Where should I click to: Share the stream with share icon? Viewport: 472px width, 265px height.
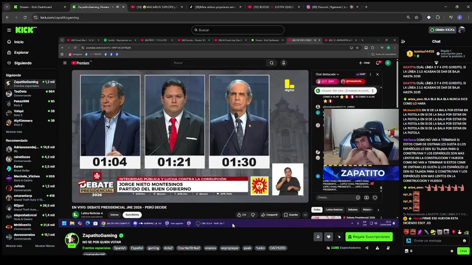(x=367, y=248)
